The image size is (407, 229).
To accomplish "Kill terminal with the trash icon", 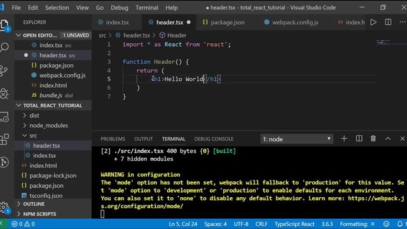I will coord(373,139).
